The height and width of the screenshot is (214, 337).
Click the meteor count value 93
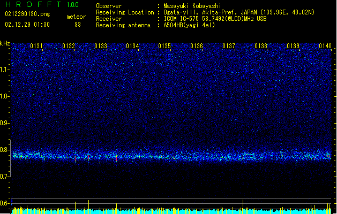pos(78,25)
